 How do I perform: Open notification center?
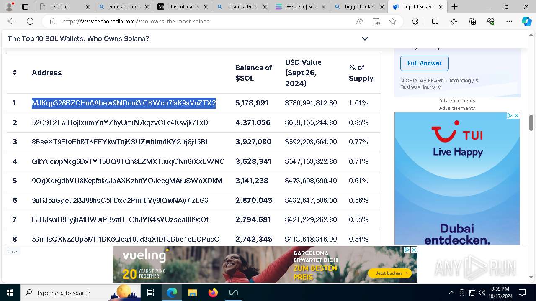pos(522,293)
